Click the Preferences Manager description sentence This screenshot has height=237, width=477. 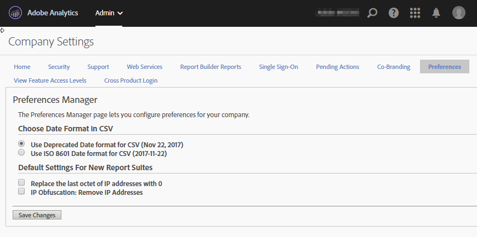[134, 115]
